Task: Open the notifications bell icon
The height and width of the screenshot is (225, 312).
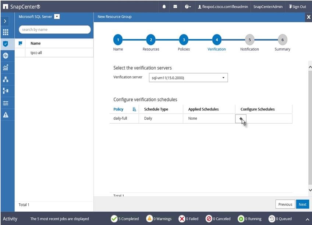Action: [x=164, y=7]
